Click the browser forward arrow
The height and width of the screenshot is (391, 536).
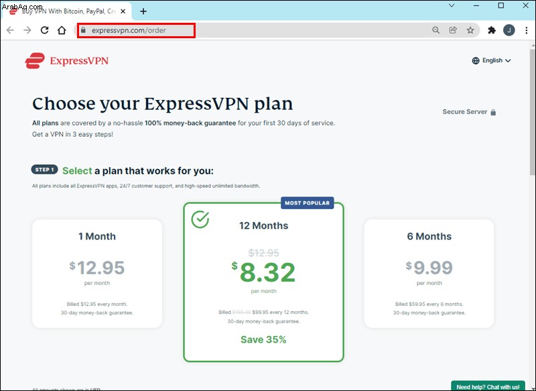pos(27,30)
